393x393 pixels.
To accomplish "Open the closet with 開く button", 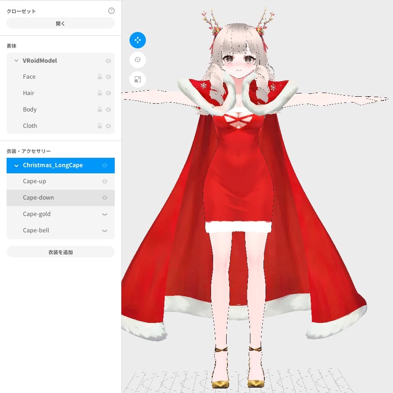I will pos(60,23).
